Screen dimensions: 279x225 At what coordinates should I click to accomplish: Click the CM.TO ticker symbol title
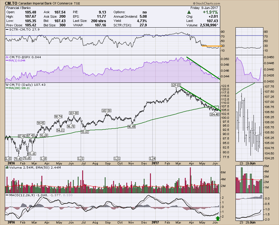point(11,3)
